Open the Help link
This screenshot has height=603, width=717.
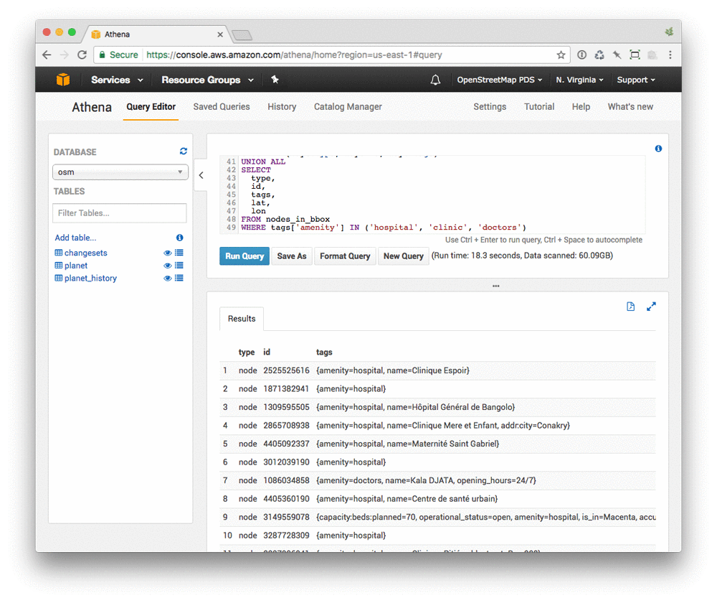point(581,107)
